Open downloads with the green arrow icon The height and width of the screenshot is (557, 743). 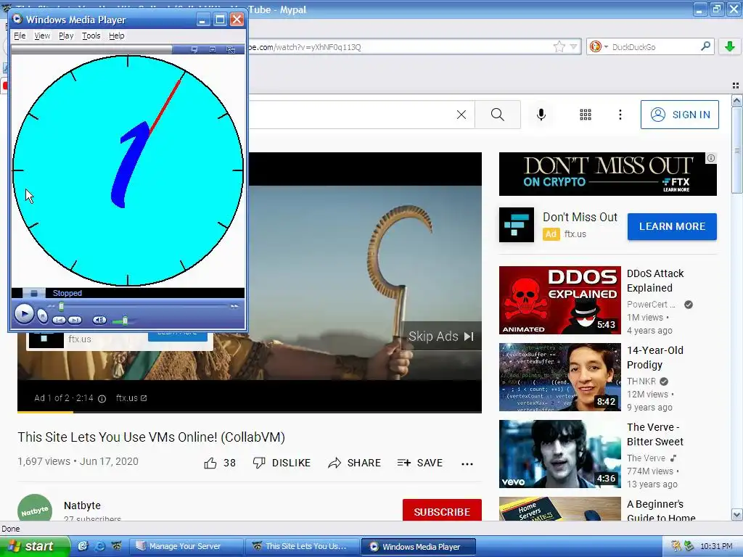[730, 46]
